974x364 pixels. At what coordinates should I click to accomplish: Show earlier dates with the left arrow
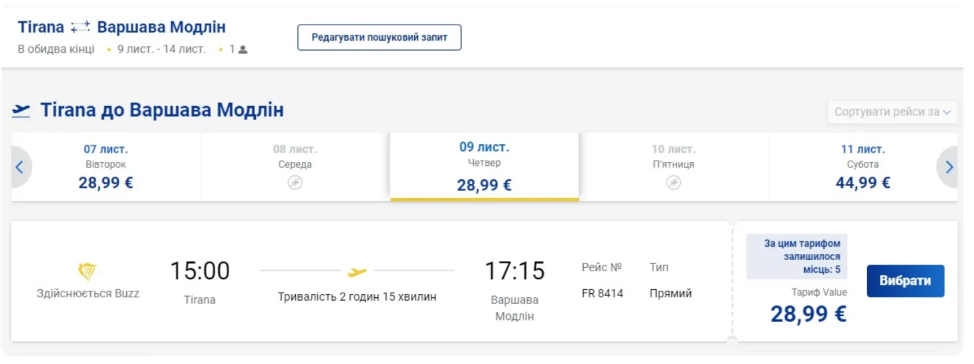tap(20, 167)
